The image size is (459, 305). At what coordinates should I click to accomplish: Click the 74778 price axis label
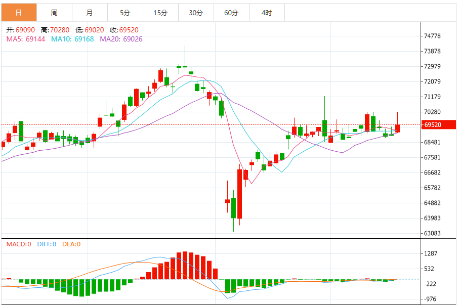pyautogui.click(x=432, y=36)
